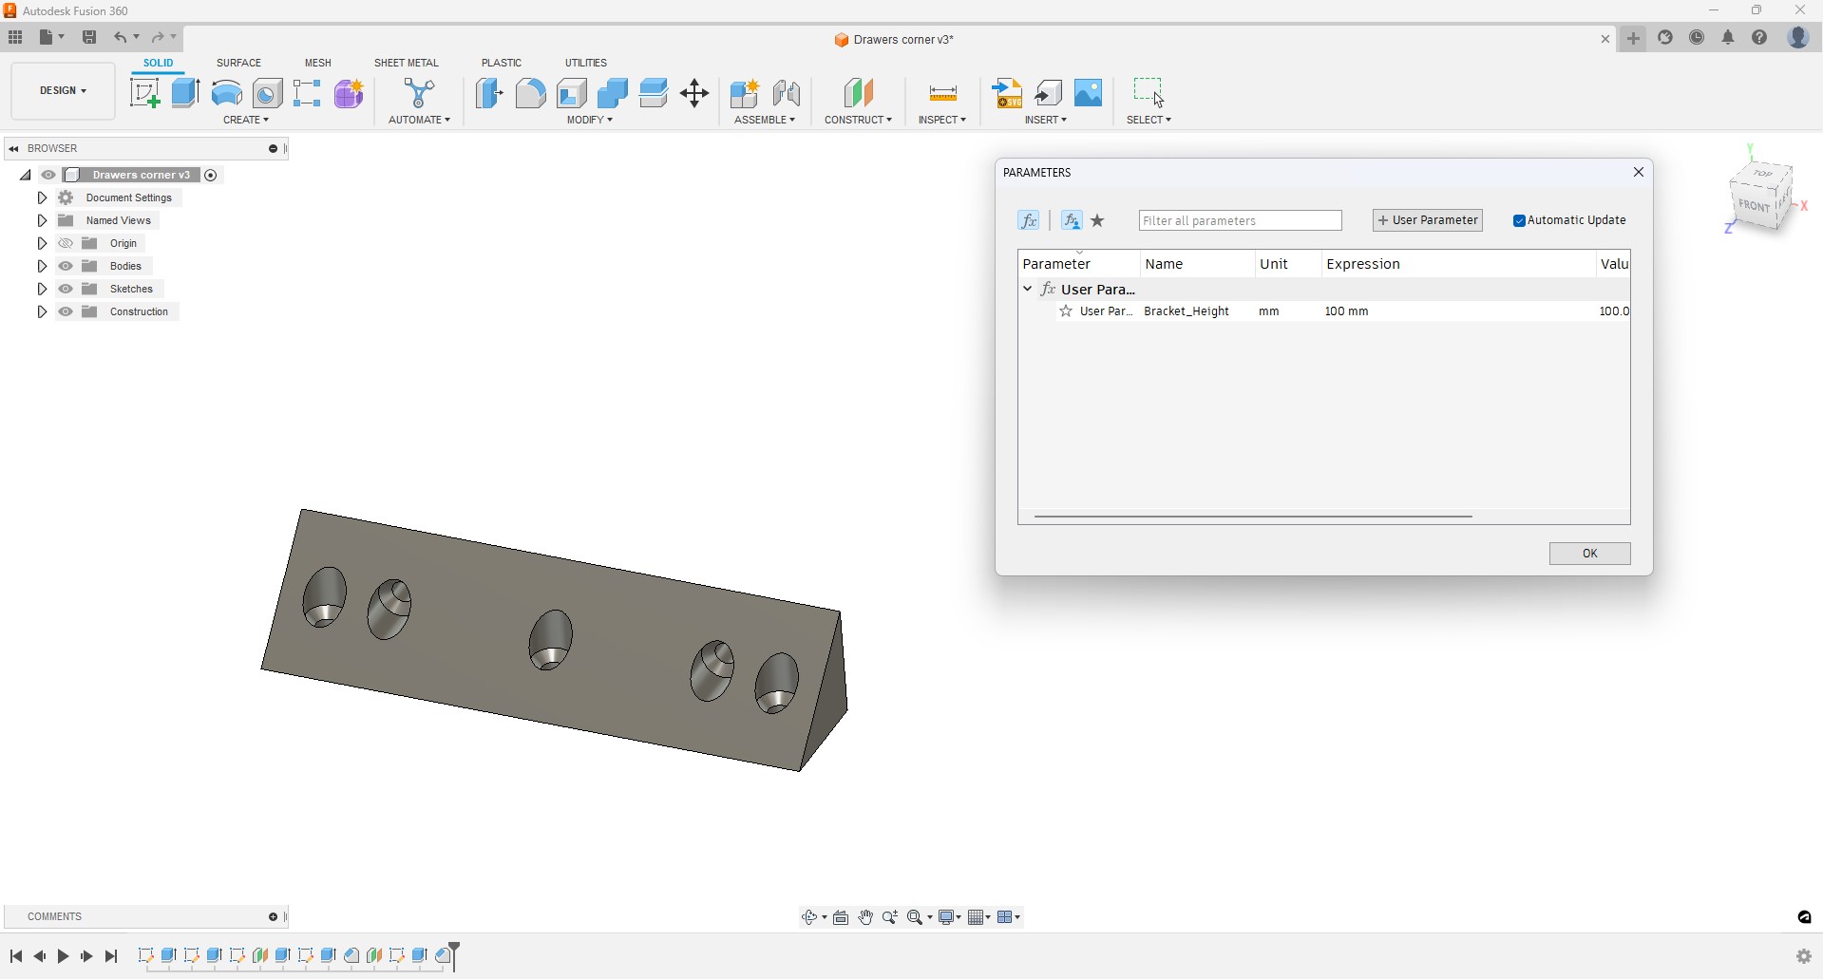Select the Extrude tool
Viewport: 1823px width, 979px height.
click(185, 93)
